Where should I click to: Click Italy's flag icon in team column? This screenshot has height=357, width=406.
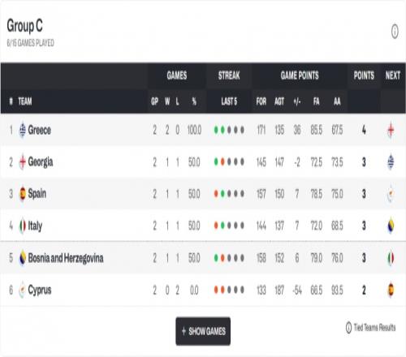point(23,226)
